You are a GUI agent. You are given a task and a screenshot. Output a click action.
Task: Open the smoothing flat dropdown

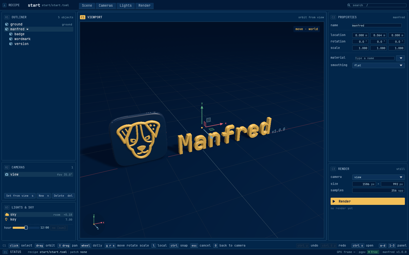click(x=378, y=65)
